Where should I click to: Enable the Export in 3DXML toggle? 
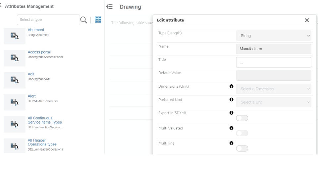242,118
